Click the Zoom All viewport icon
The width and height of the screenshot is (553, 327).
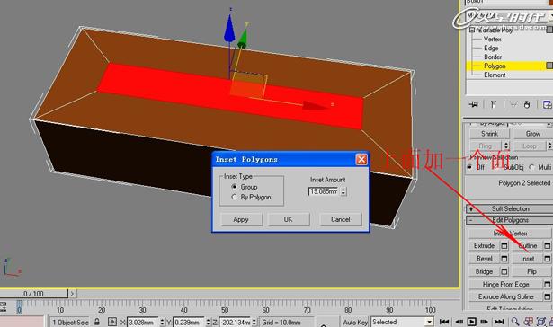coord(529,322)
